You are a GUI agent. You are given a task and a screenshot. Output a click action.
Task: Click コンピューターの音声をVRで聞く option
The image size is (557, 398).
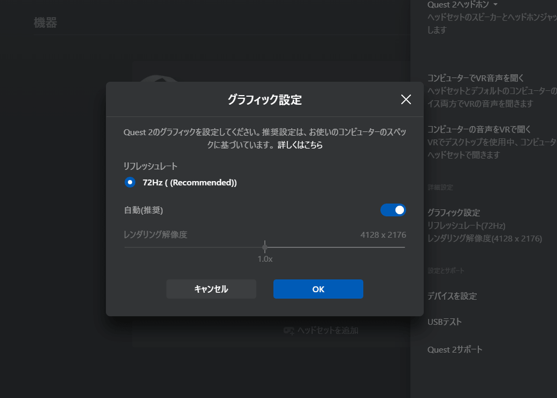[479, 129]
